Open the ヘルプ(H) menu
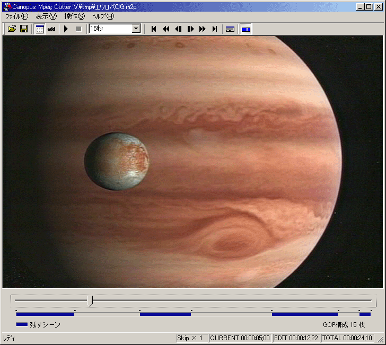386x345 pixels. (103, 16)
